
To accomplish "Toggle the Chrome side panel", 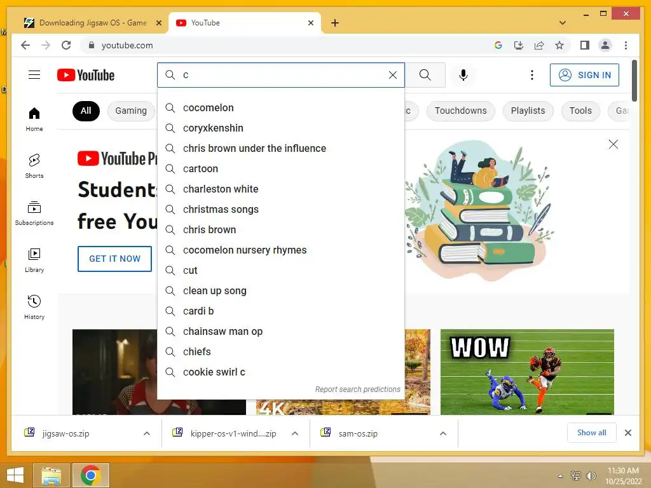I will [585, 45].
